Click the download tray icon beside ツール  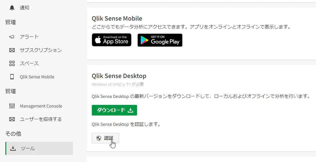point(13,148)
